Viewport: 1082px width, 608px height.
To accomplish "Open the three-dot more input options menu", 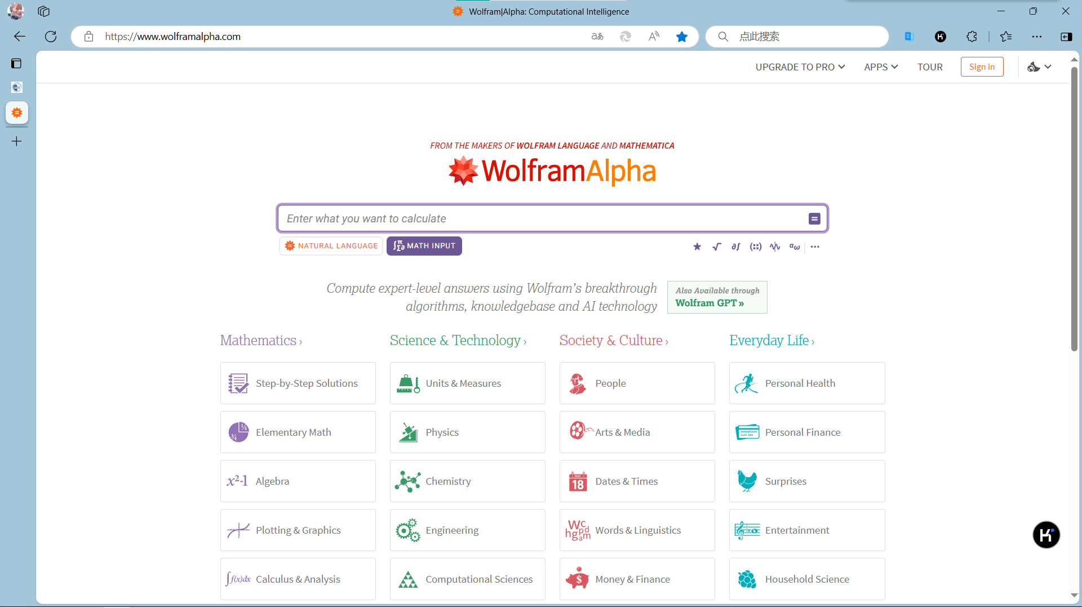I will (x=815, y=247).
